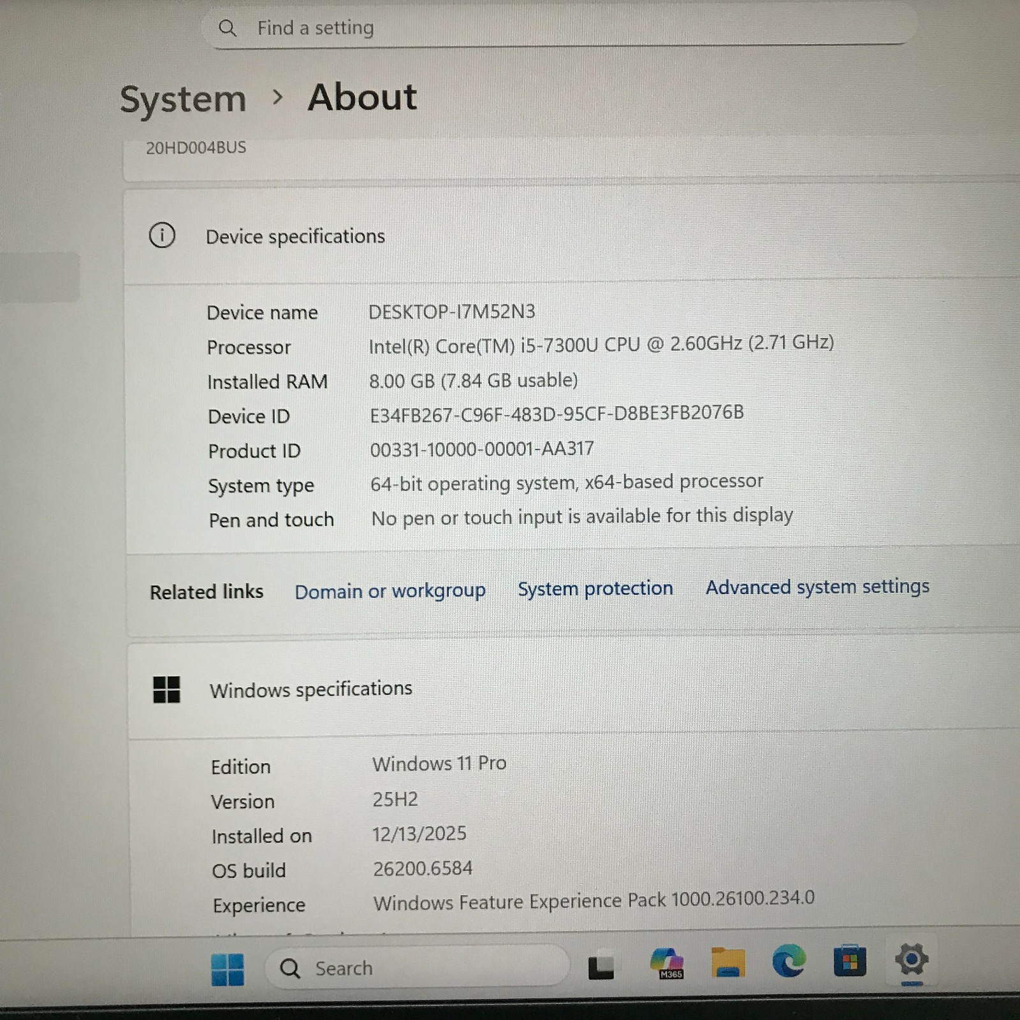Open Advanced system settings link
This screenshot has height=1020, width=1020.
pyautogui.click(x=817, y=586)
